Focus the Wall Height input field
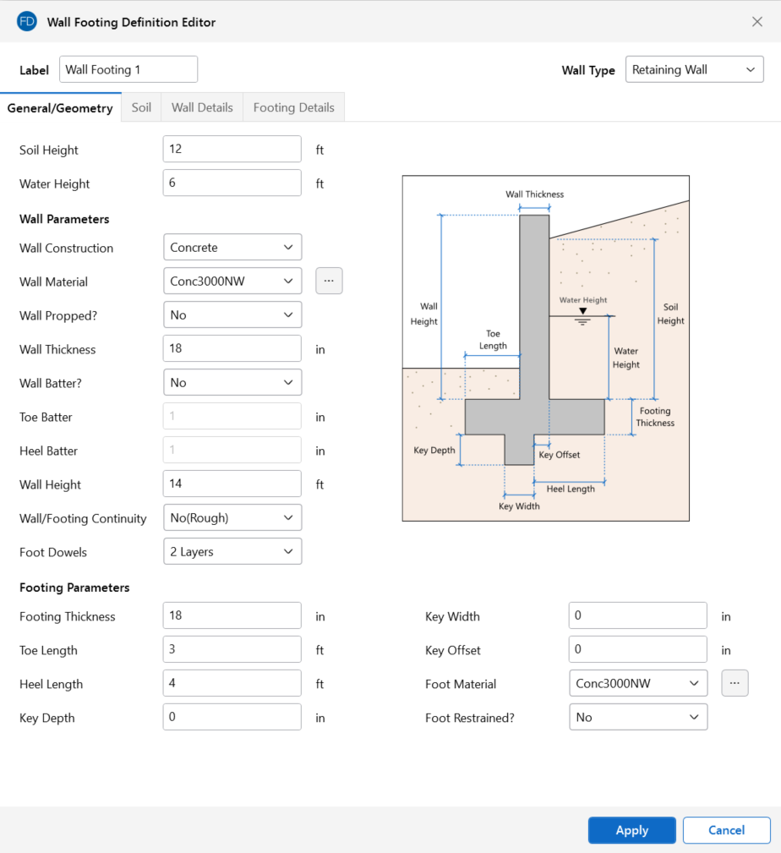 click(x=232, y=484)
